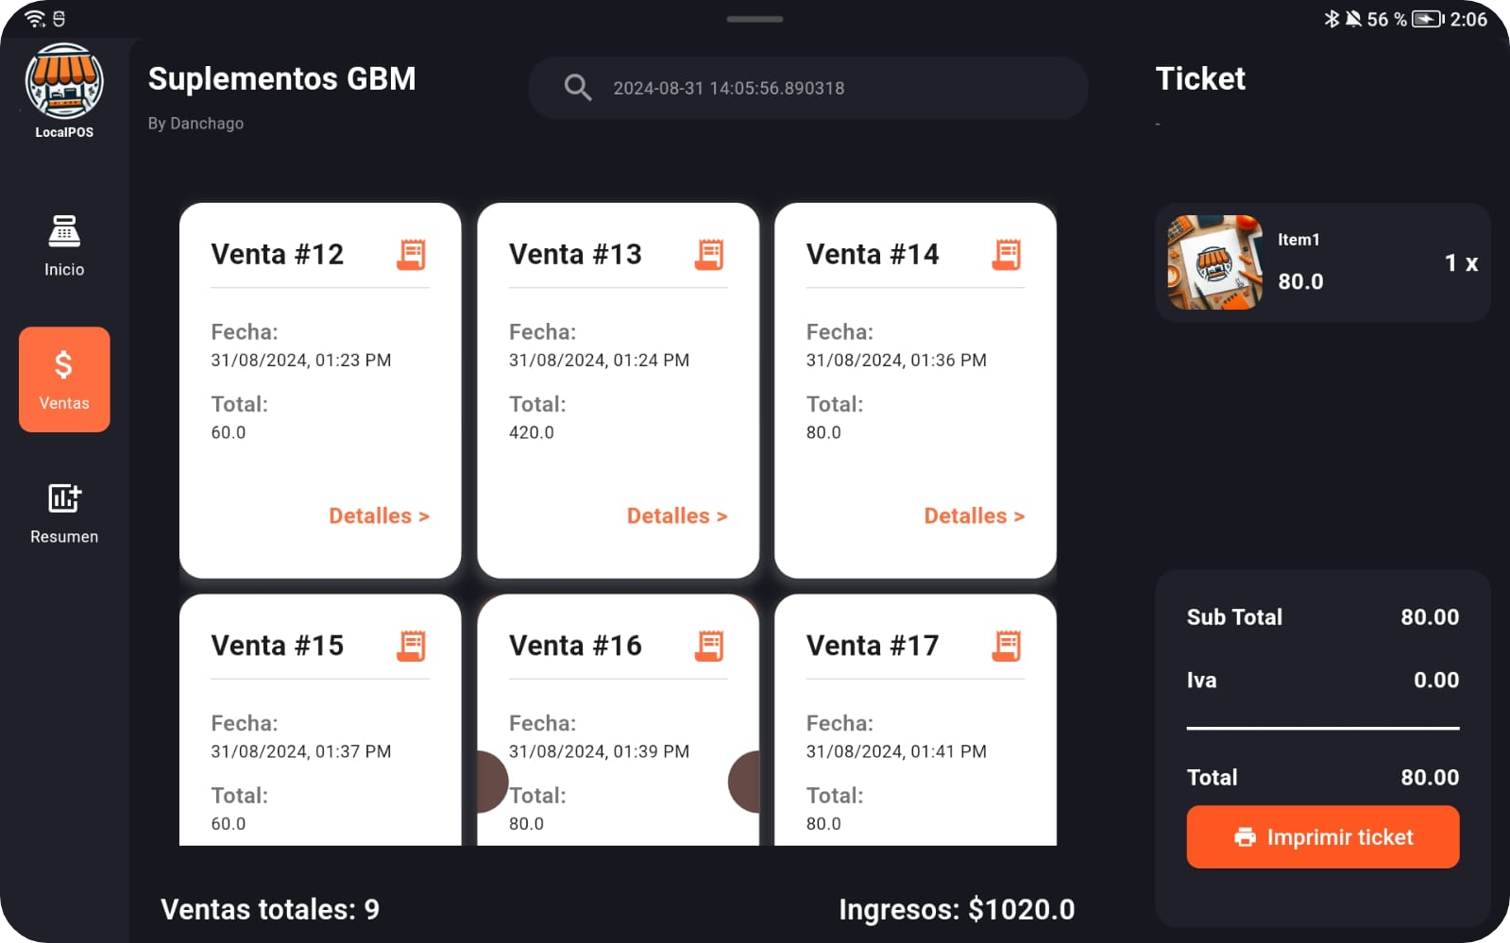1510x943 pixels.
Task: Click the receipt icon on Venta #15
Action: click(x=411, y=646)
